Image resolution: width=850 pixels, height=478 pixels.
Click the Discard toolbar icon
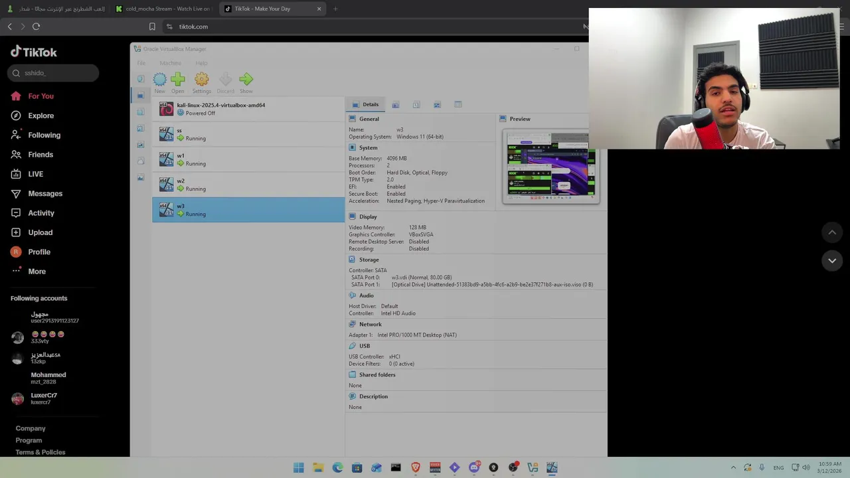point(225,80)
